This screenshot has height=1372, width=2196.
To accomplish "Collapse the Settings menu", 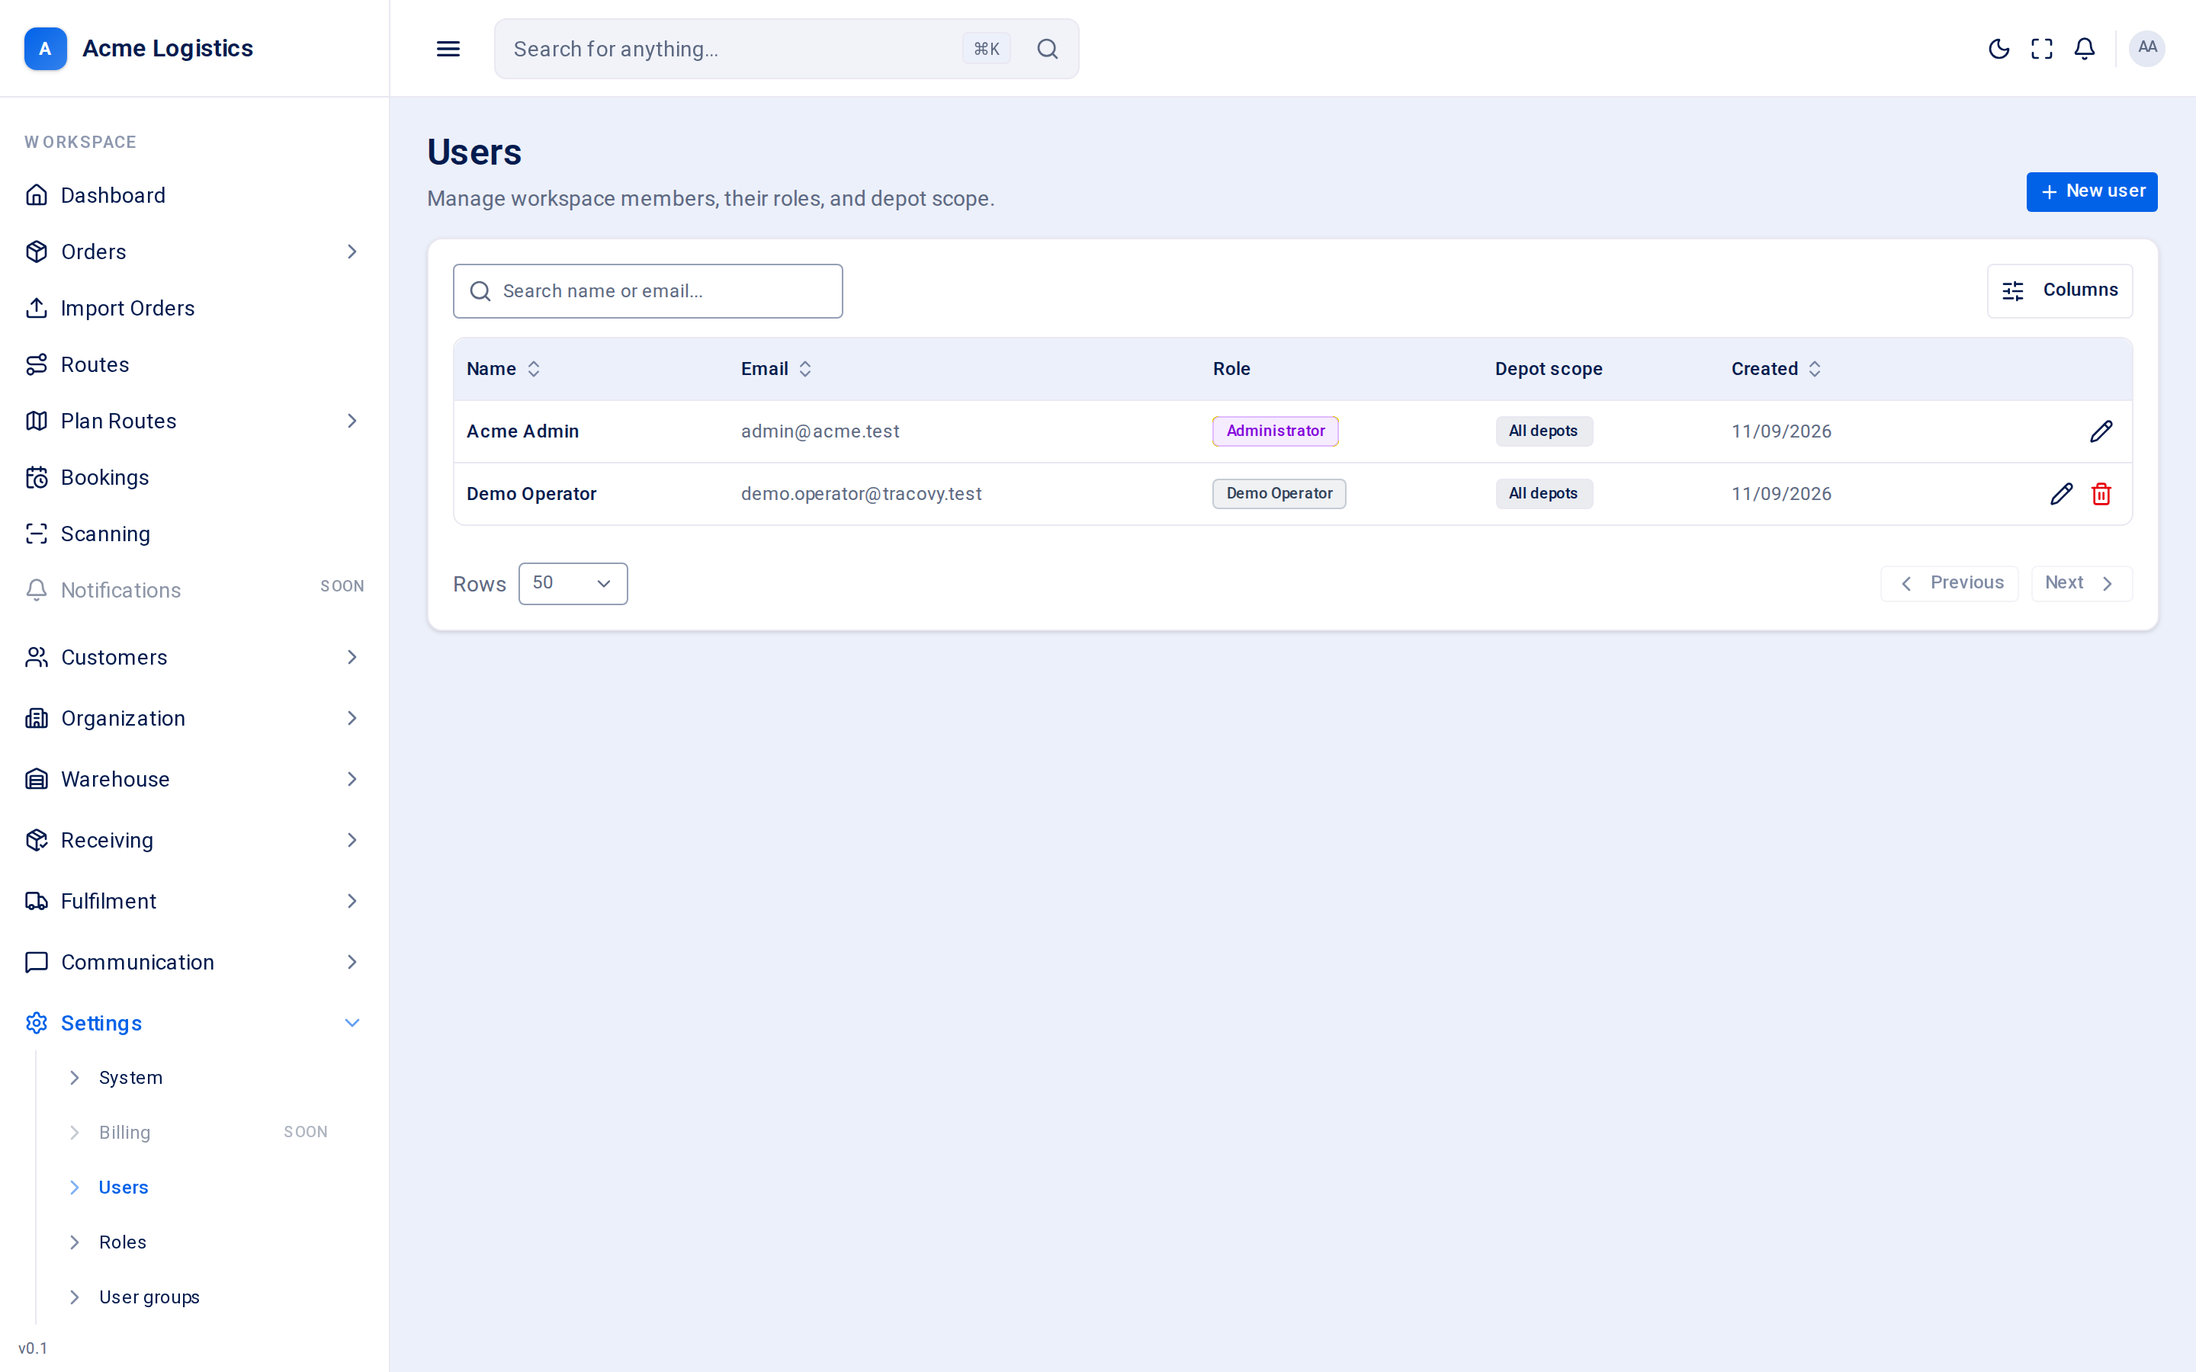I will [194, 1023].
